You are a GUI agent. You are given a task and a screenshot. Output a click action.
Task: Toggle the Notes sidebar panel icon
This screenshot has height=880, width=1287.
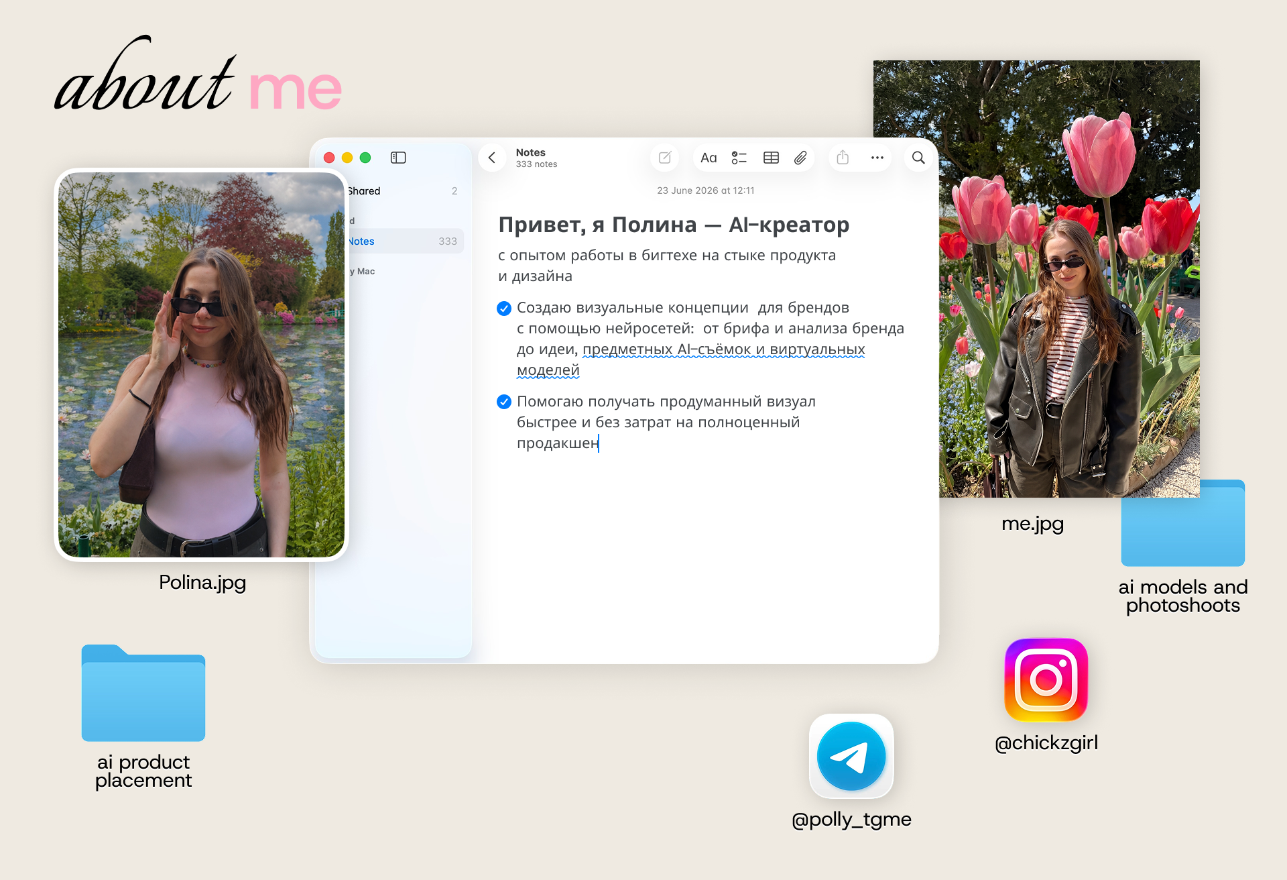click(x=398, y=158)
